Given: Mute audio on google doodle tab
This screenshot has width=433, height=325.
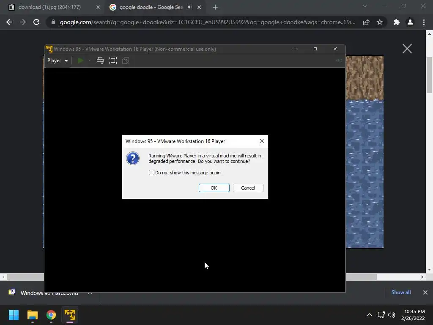Looking at the screenshot, I should point(190,7).
